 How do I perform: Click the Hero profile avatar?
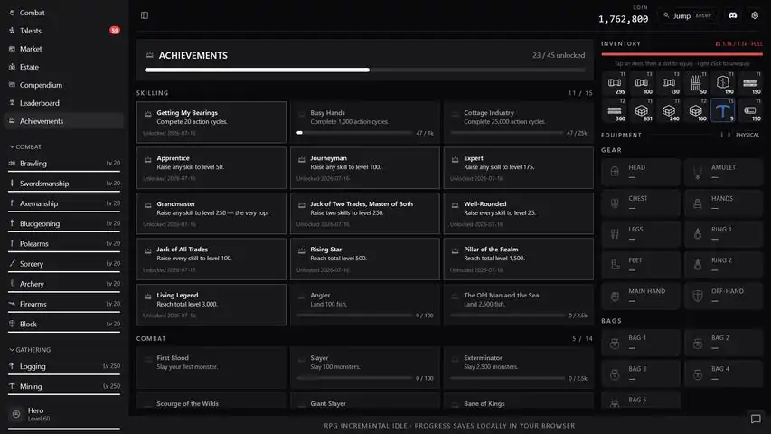point(16,414)
